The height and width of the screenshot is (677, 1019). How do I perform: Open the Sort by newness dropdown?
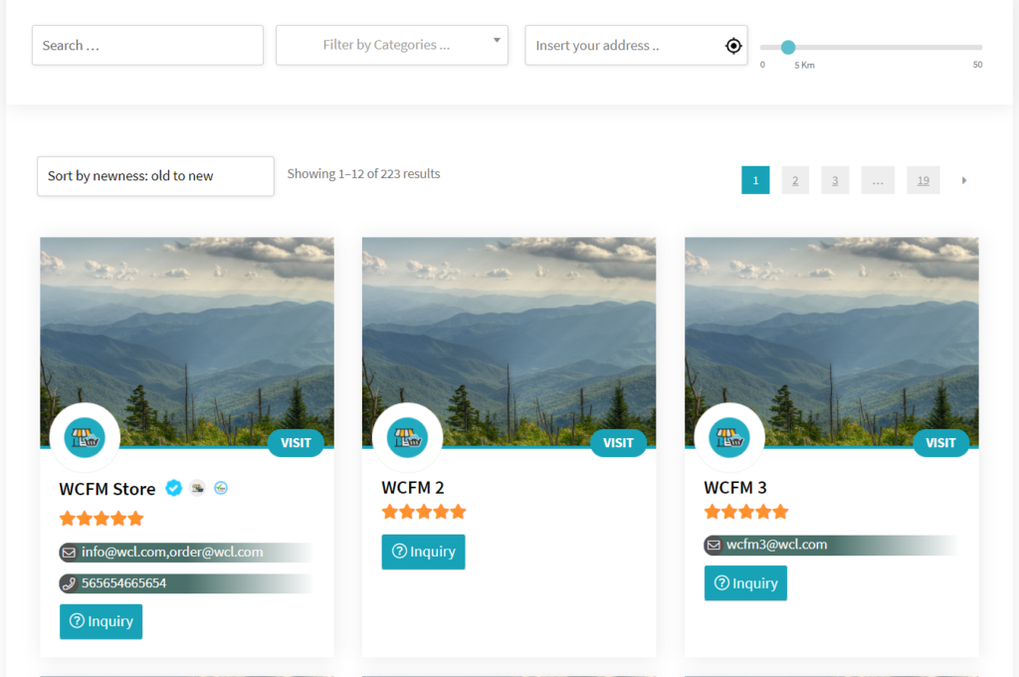(x=155, y=176)
